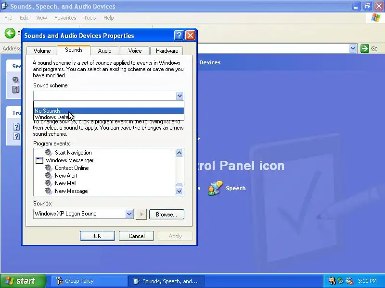Open the Voice tab
The height and width of the screenshot is (288, 385).
pyautogui.click(x=135, y=51)
